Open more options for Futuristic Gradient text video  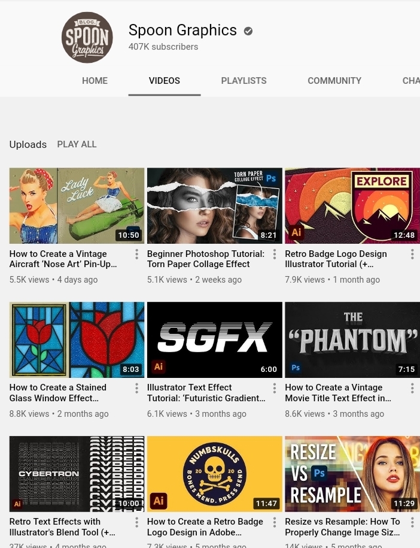275,388
